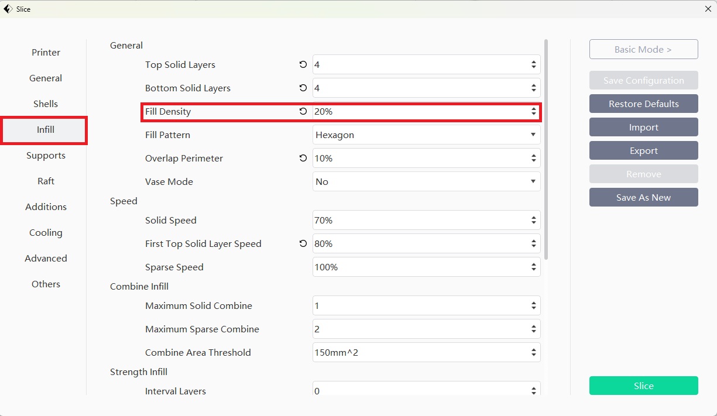Open the Cooling settings tab
717x416 pixels.
pos(46,233)
